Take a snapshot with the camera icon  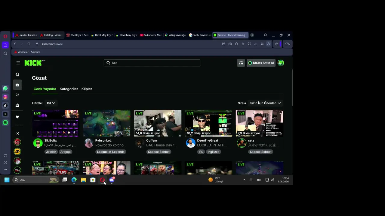230,44
